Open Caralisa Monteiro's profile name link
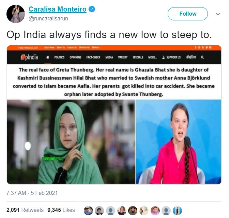229x218 pixels. point(57,9)
